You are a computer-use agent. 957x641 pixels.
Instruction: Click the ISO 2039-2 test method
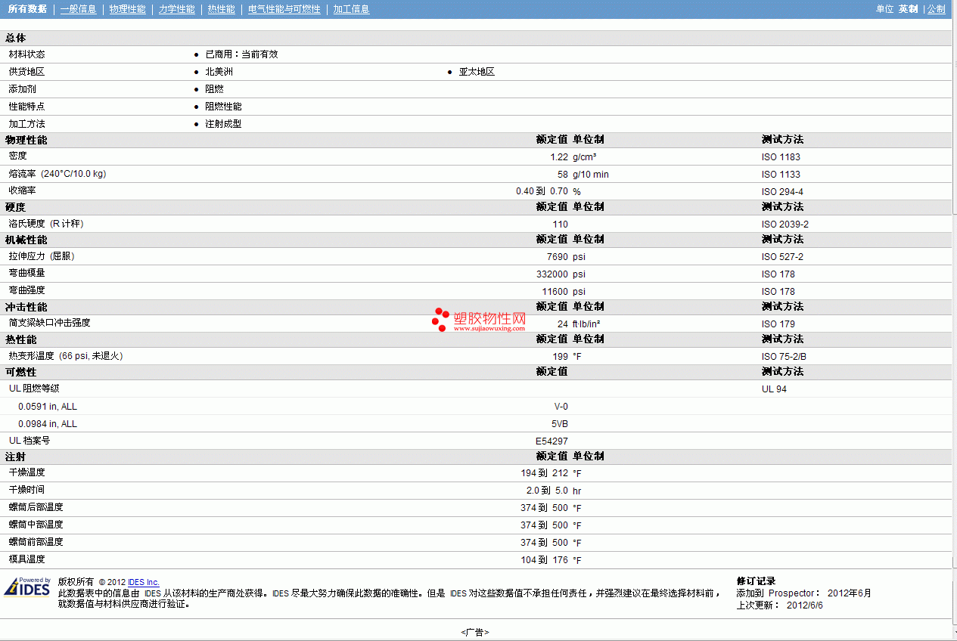[x=785, y=225]
